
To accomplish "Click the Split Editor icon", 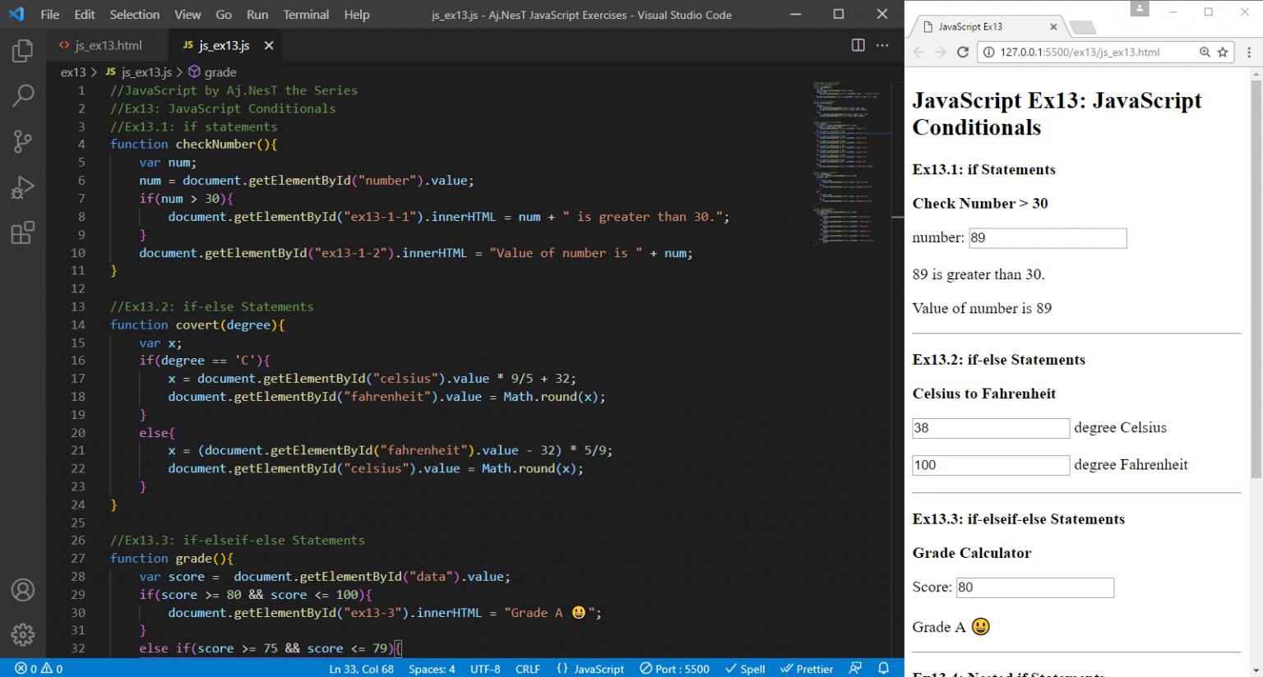I will pos(858,45).
